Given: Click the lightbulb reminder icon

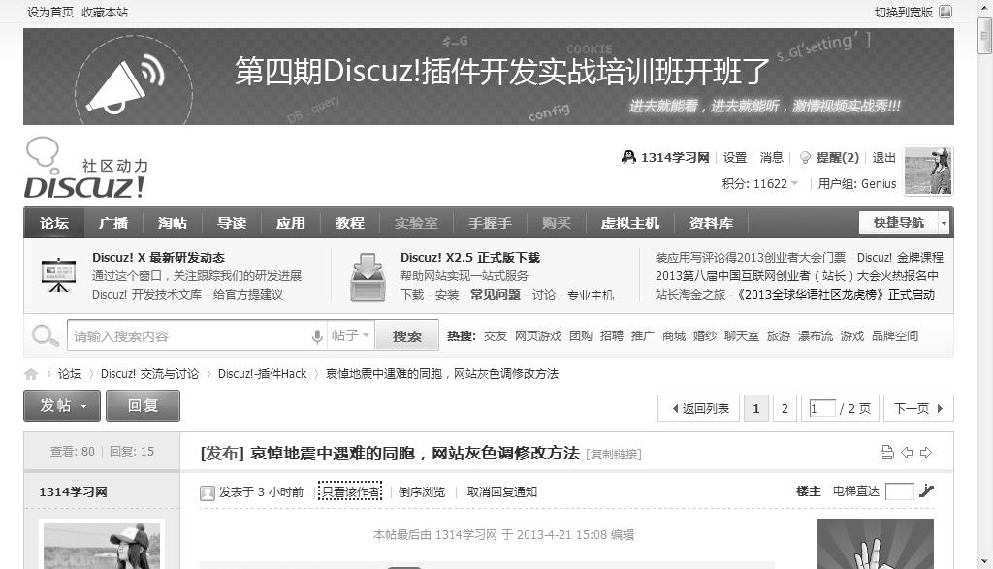Looking at the screenshot, I should pyautogui.click(x=805, y=158).
